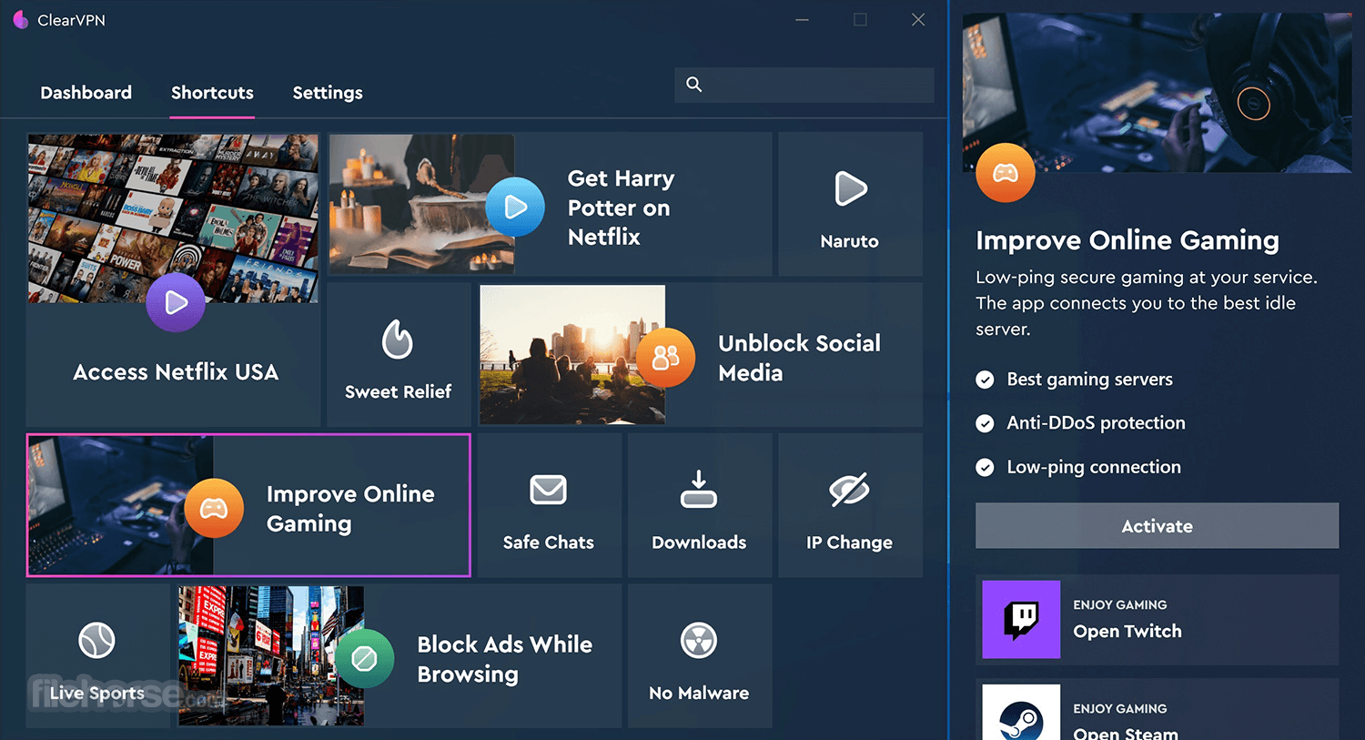Open the Sweet Relief shortcut label
1365x740 pixels.
tap(398, 391)
